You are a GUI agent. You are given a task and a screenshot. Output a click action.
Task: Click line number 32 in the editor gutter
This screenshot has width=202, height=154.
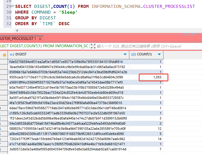9,24
